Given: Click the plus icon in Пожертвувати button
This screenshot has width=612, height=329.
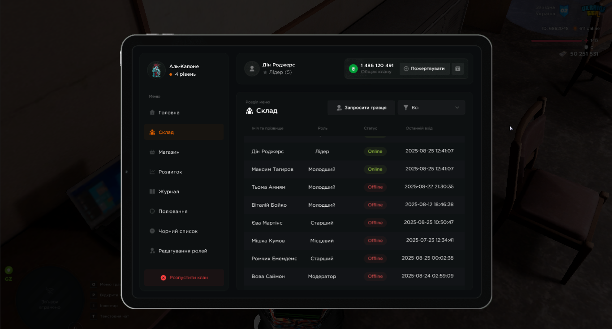Looking at the screenshot, I should tap(406, 69).
